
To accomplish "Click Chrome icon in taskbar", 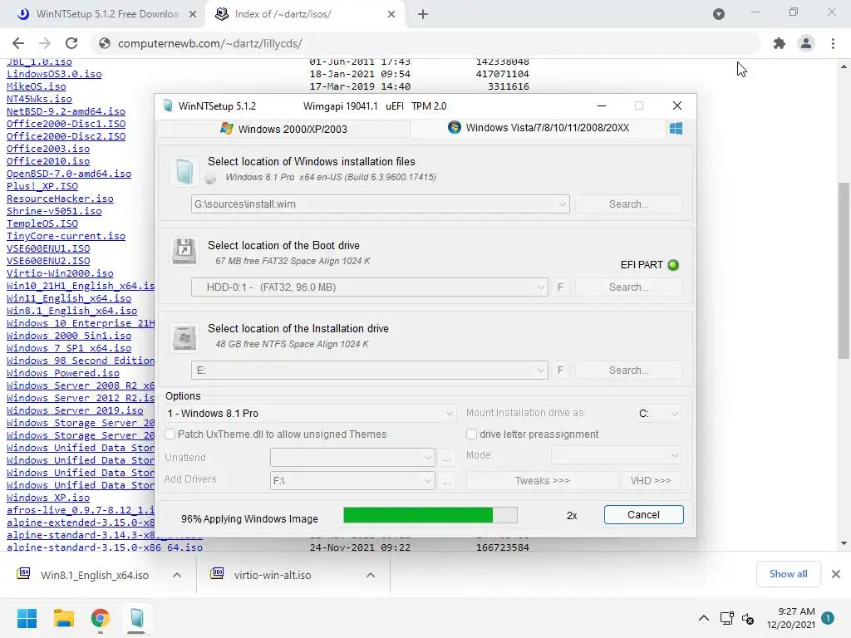I will point(100,618).
